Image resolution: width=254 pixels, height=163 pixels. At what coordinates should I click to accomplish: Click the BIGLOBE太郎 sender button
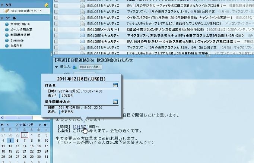point(91,67)
